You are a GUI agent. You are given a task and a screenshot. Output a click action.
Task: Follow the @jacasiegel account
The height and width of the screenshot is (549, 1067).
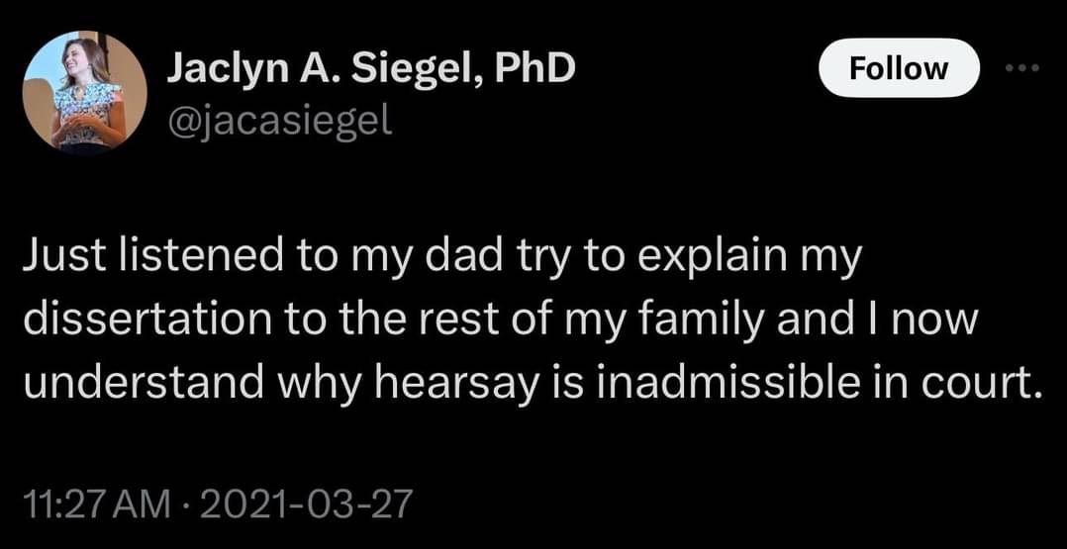pyautogui.click(x=899, y=67)
